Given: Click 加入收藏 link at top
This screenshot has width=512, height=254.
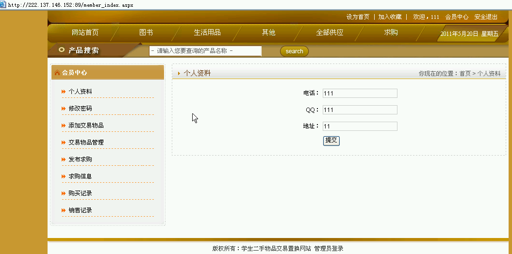Looking at the screenshot, I should pos(390,17).
